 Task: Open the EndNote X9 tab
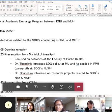(x=40, y=2)
